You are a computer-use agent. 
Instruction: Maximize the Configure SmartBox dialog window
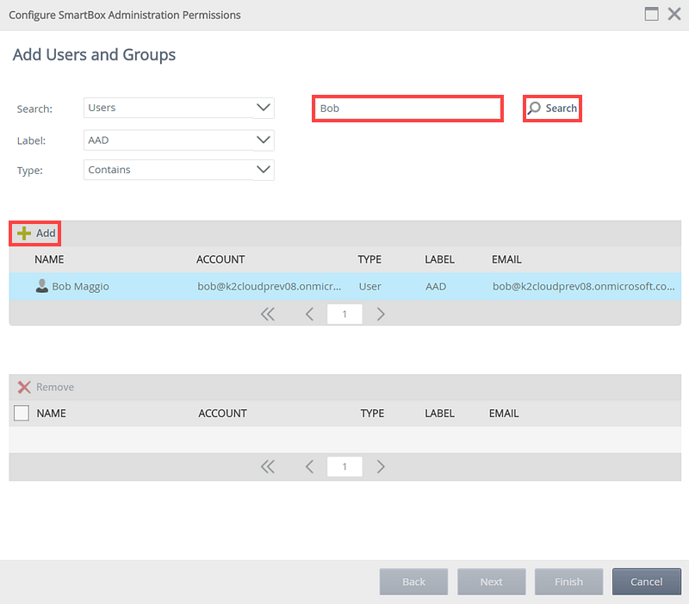652,15
